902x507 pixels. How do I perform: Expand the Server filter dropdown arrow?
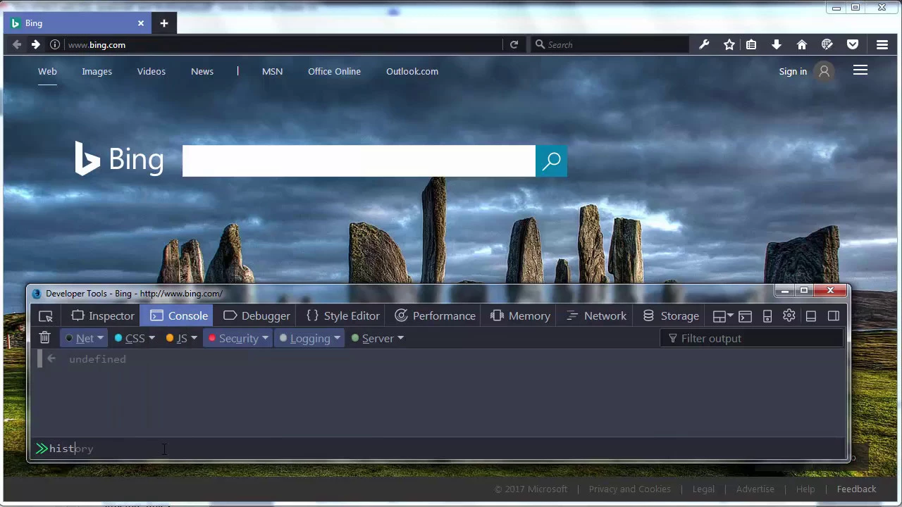(x=400, y=339)
